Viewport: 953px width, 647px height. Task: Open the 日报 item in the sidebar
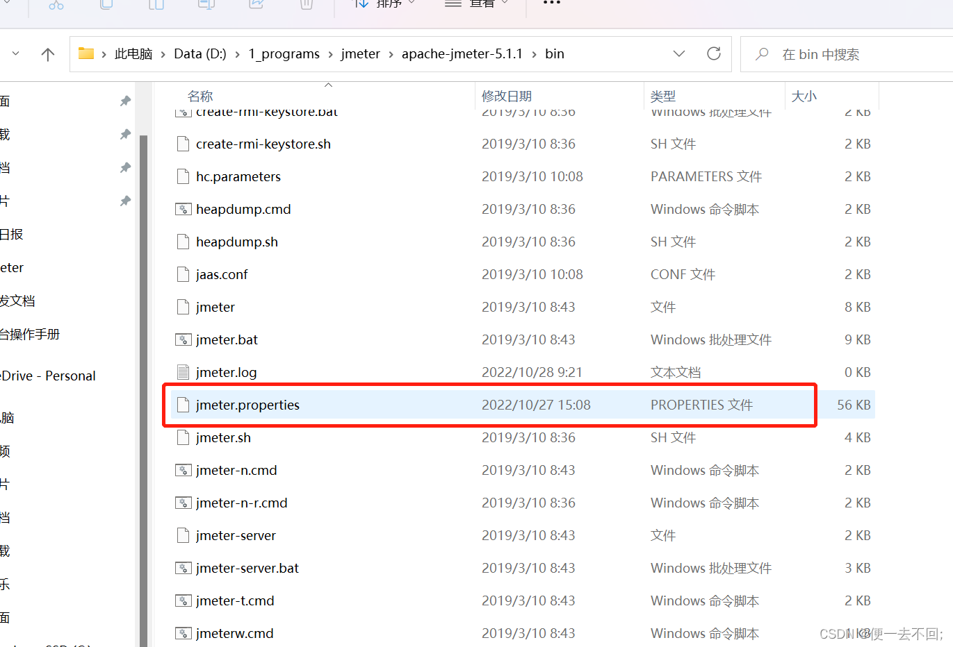click(11, 234)
